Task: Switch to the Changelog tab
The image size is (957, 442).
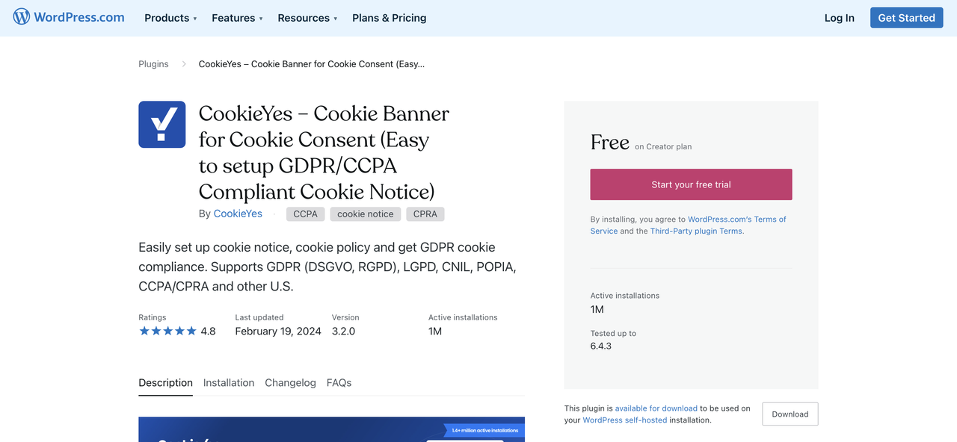Action: 290,382
